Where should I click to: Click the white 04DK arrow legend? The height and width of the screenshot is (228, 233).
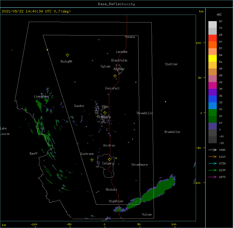pyautogui.click(x=212, y=150)
